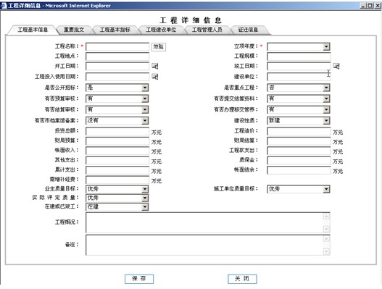Open calendar picker for 开工日期
382x289 pixels.
pyautogui.click(x=155, y=66)
